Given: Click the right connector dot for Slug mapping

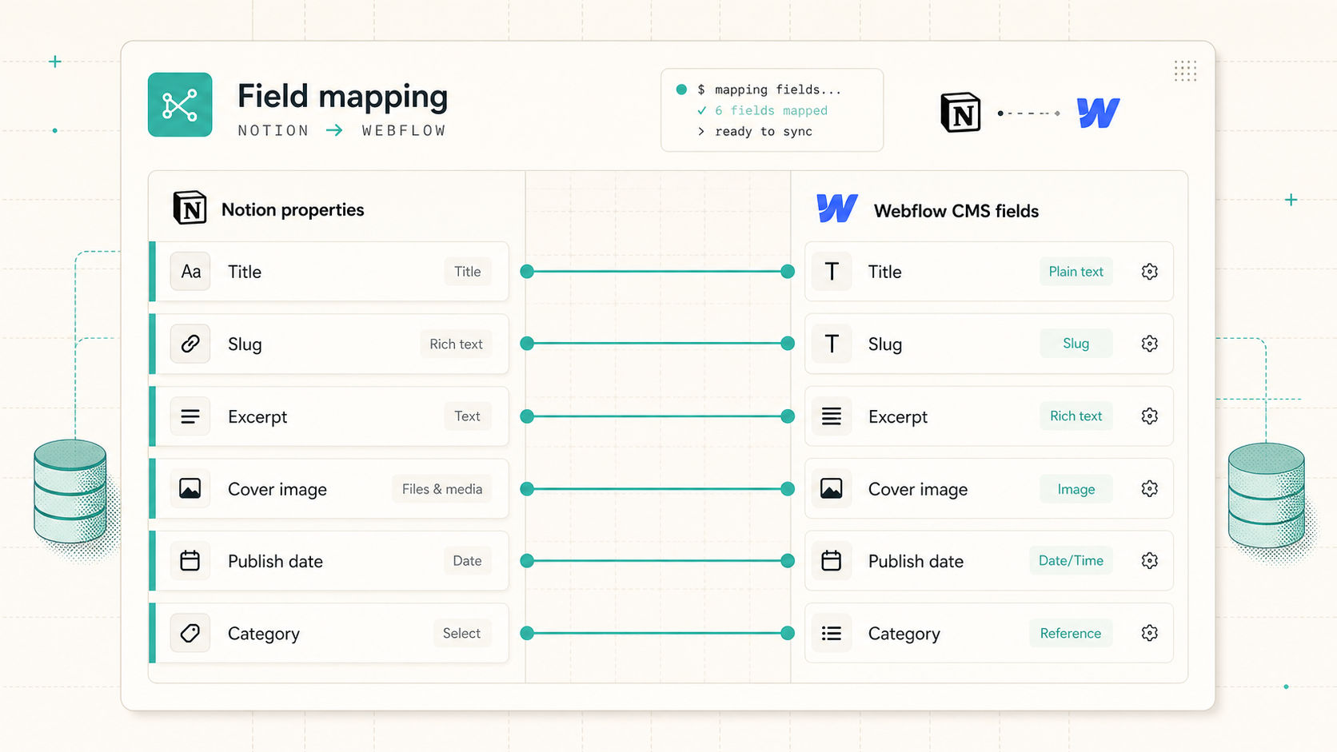Looking at the screenshot, I should click(788, 344).
